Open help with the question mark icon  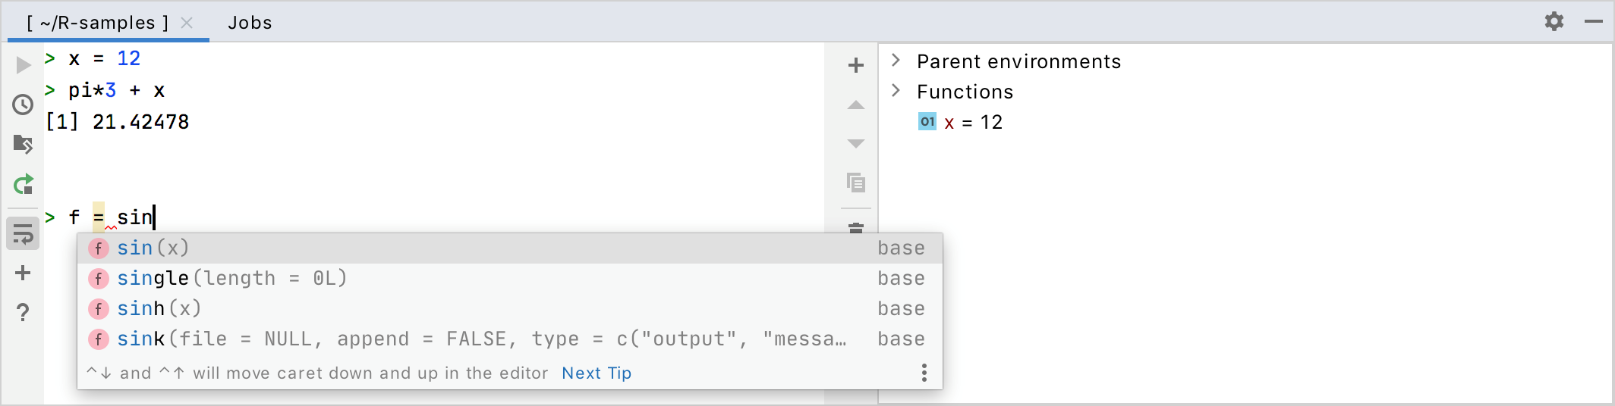click(x=24, y=312)
